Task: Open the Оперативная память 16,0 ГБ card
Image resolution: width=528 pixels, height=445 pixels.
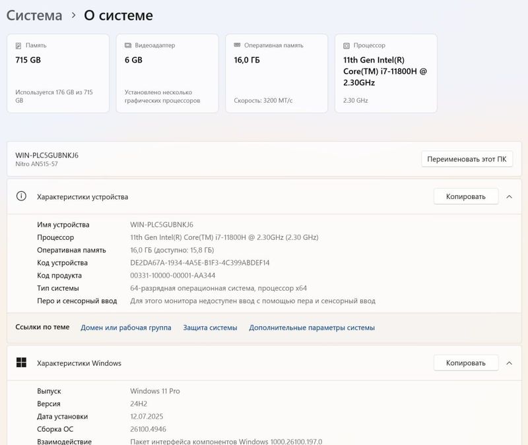Action: coord(277,73)
